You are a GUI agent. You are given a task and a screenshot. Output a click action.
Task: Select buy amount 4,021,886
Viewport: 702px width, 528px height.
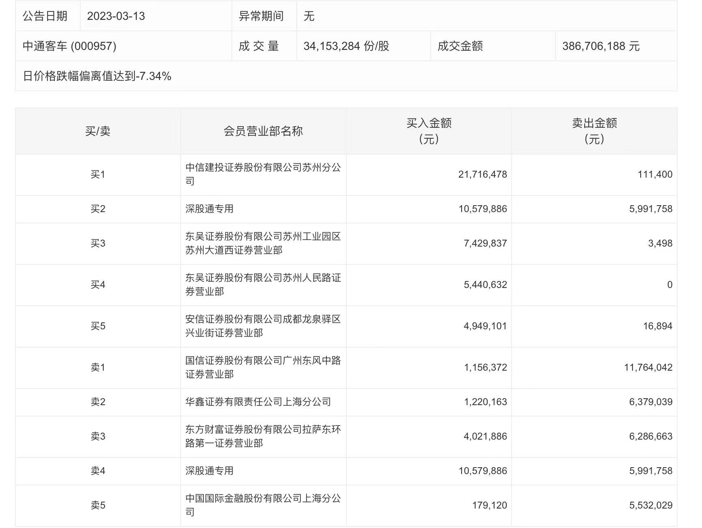click(486, 436)
